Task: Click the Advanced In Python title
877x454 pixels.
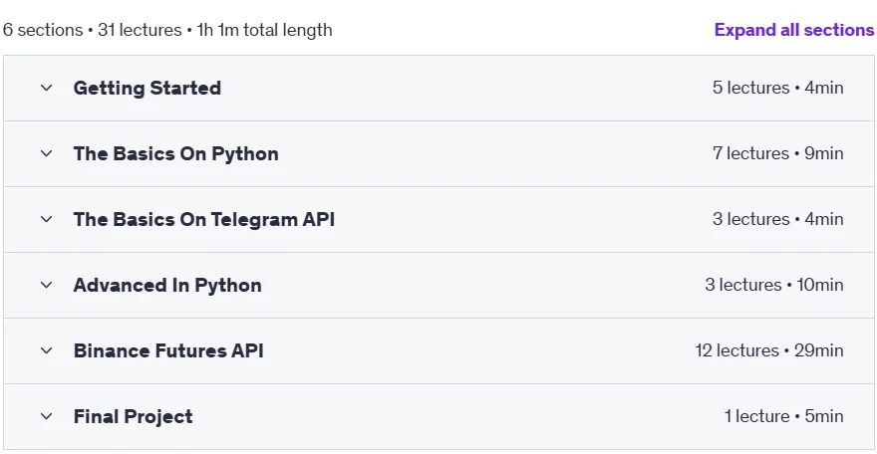Action: [x=167, y=286]
